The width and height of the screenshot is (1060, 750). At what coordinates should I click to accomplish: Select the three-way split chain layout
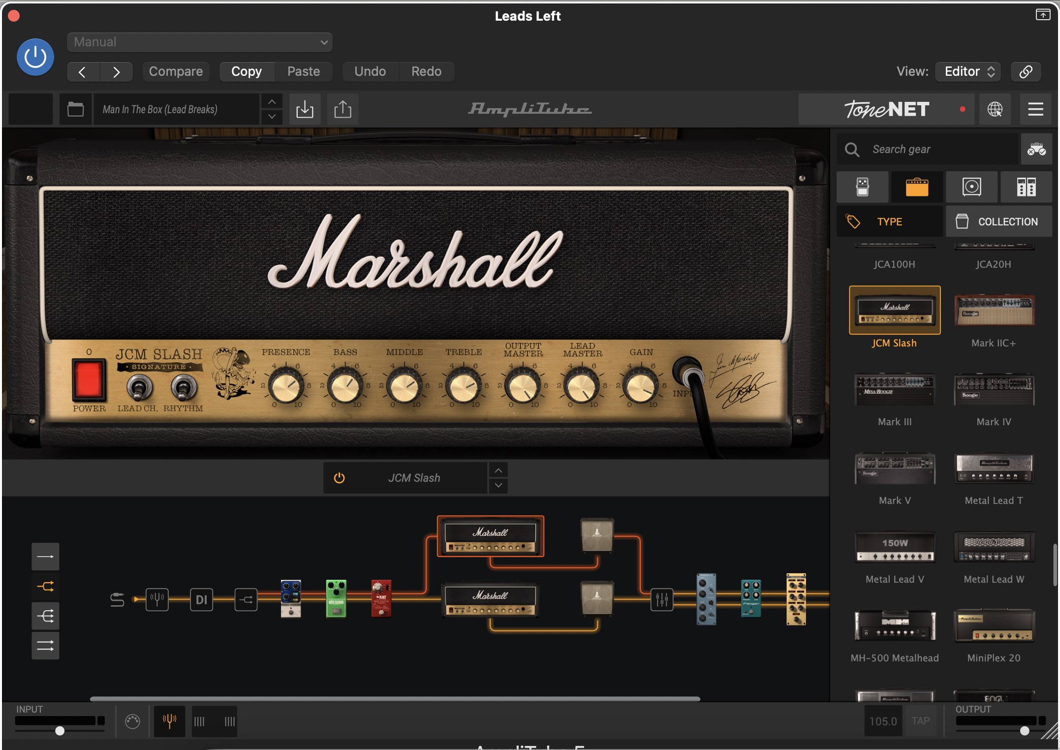(x=45, y=616)
